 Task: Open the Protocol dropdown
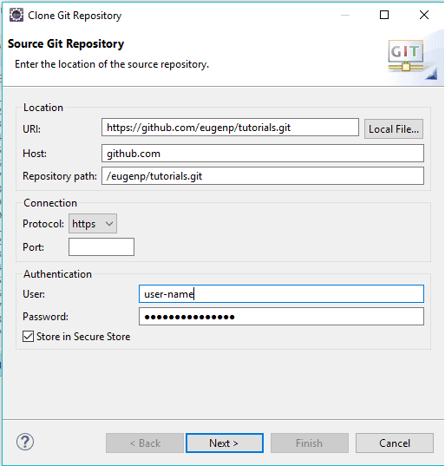(x=93, y=224)
